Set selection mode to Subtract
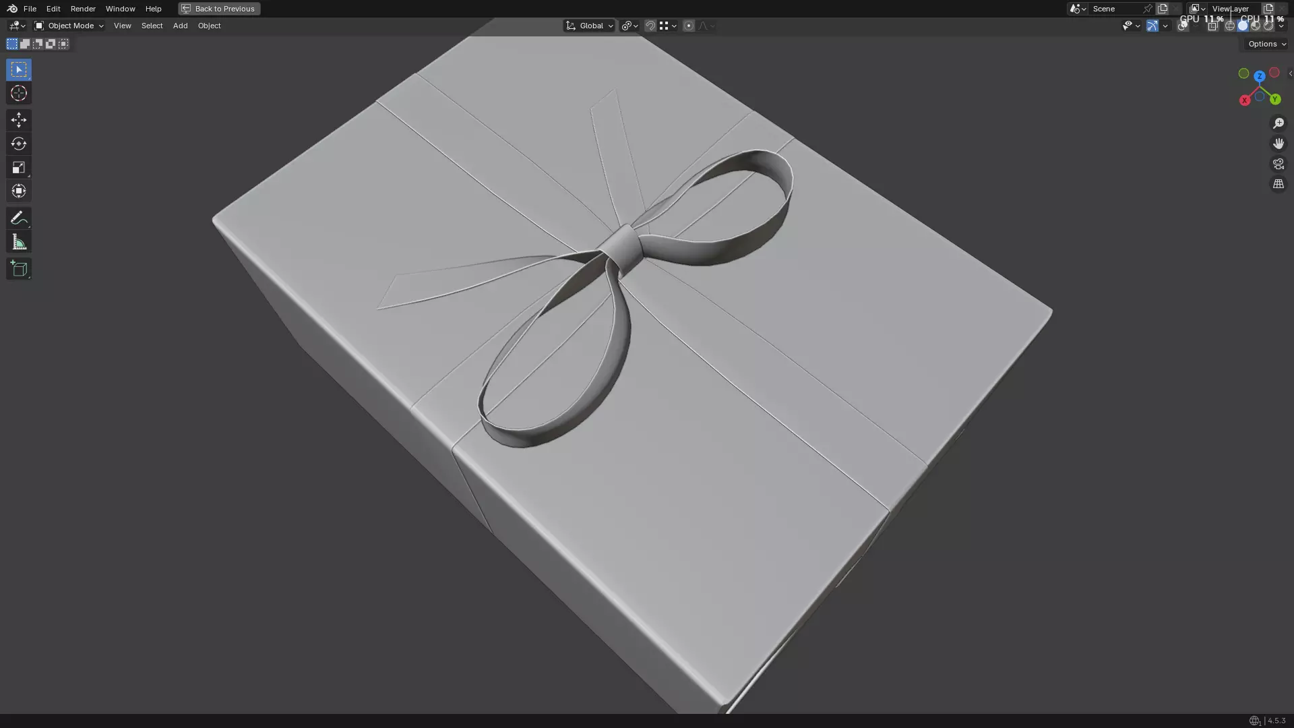Screen dimensions: 1294x728 [37, 44]
